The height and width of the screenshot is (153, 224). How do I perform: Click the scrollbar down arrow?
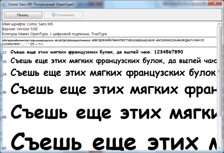(x=219, y=148)
